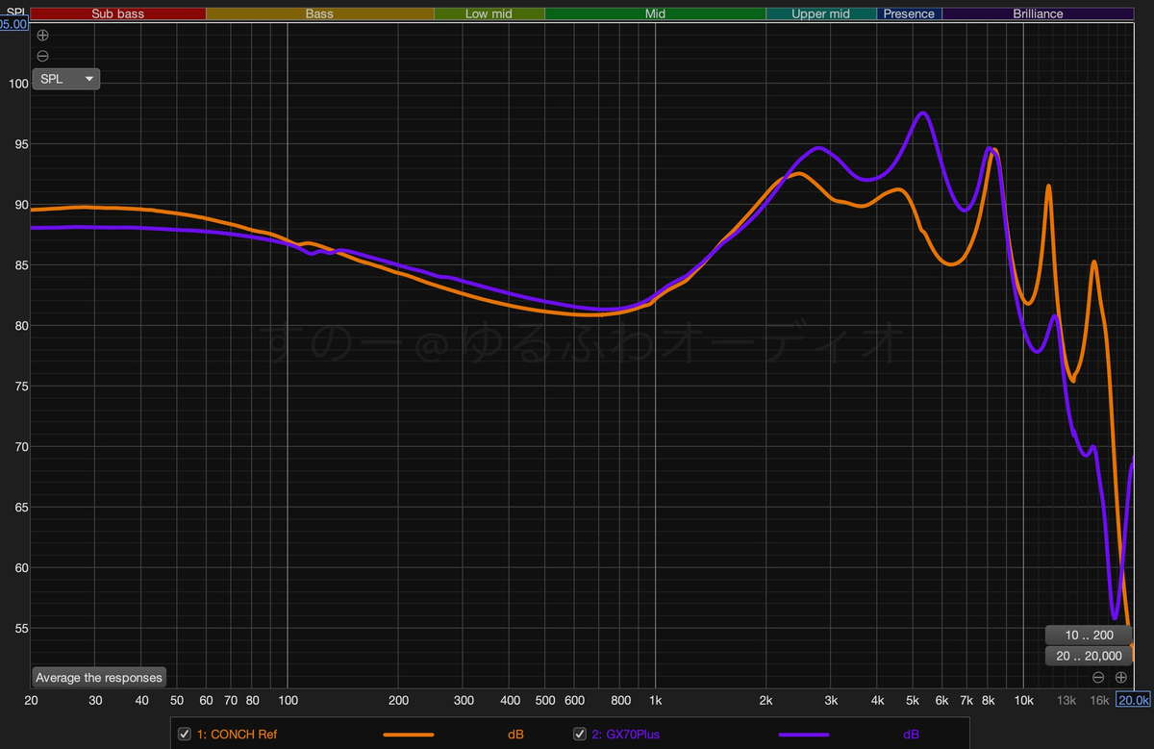Click the Presence band label

[909, 13]
